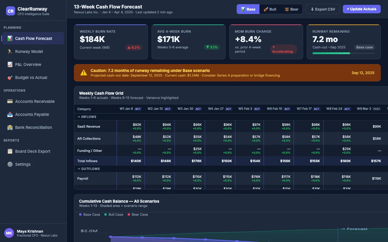Toggle the Base Case legend entry
388x242 pixels.
pyautogui.click(x=89, y=214)
